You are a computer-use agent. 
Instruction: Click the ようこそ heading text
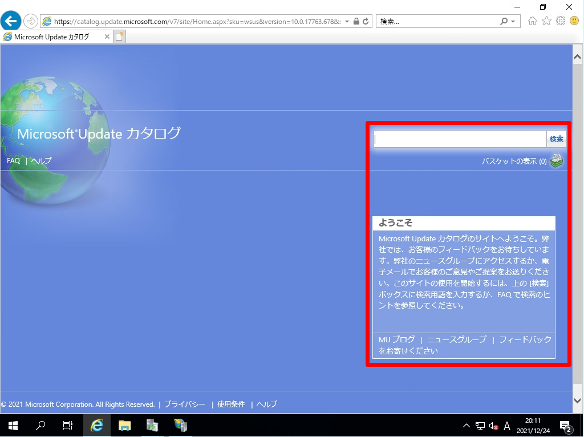[395, 223]
